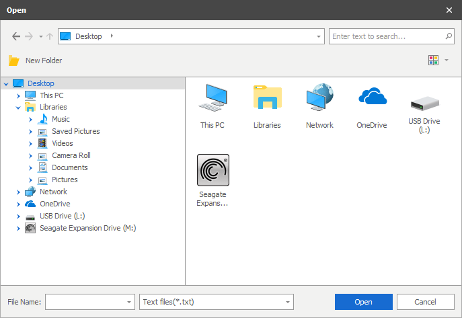462x318 pixels.
Task: Expand the Saved Pictures node
Action: (30, 132)
